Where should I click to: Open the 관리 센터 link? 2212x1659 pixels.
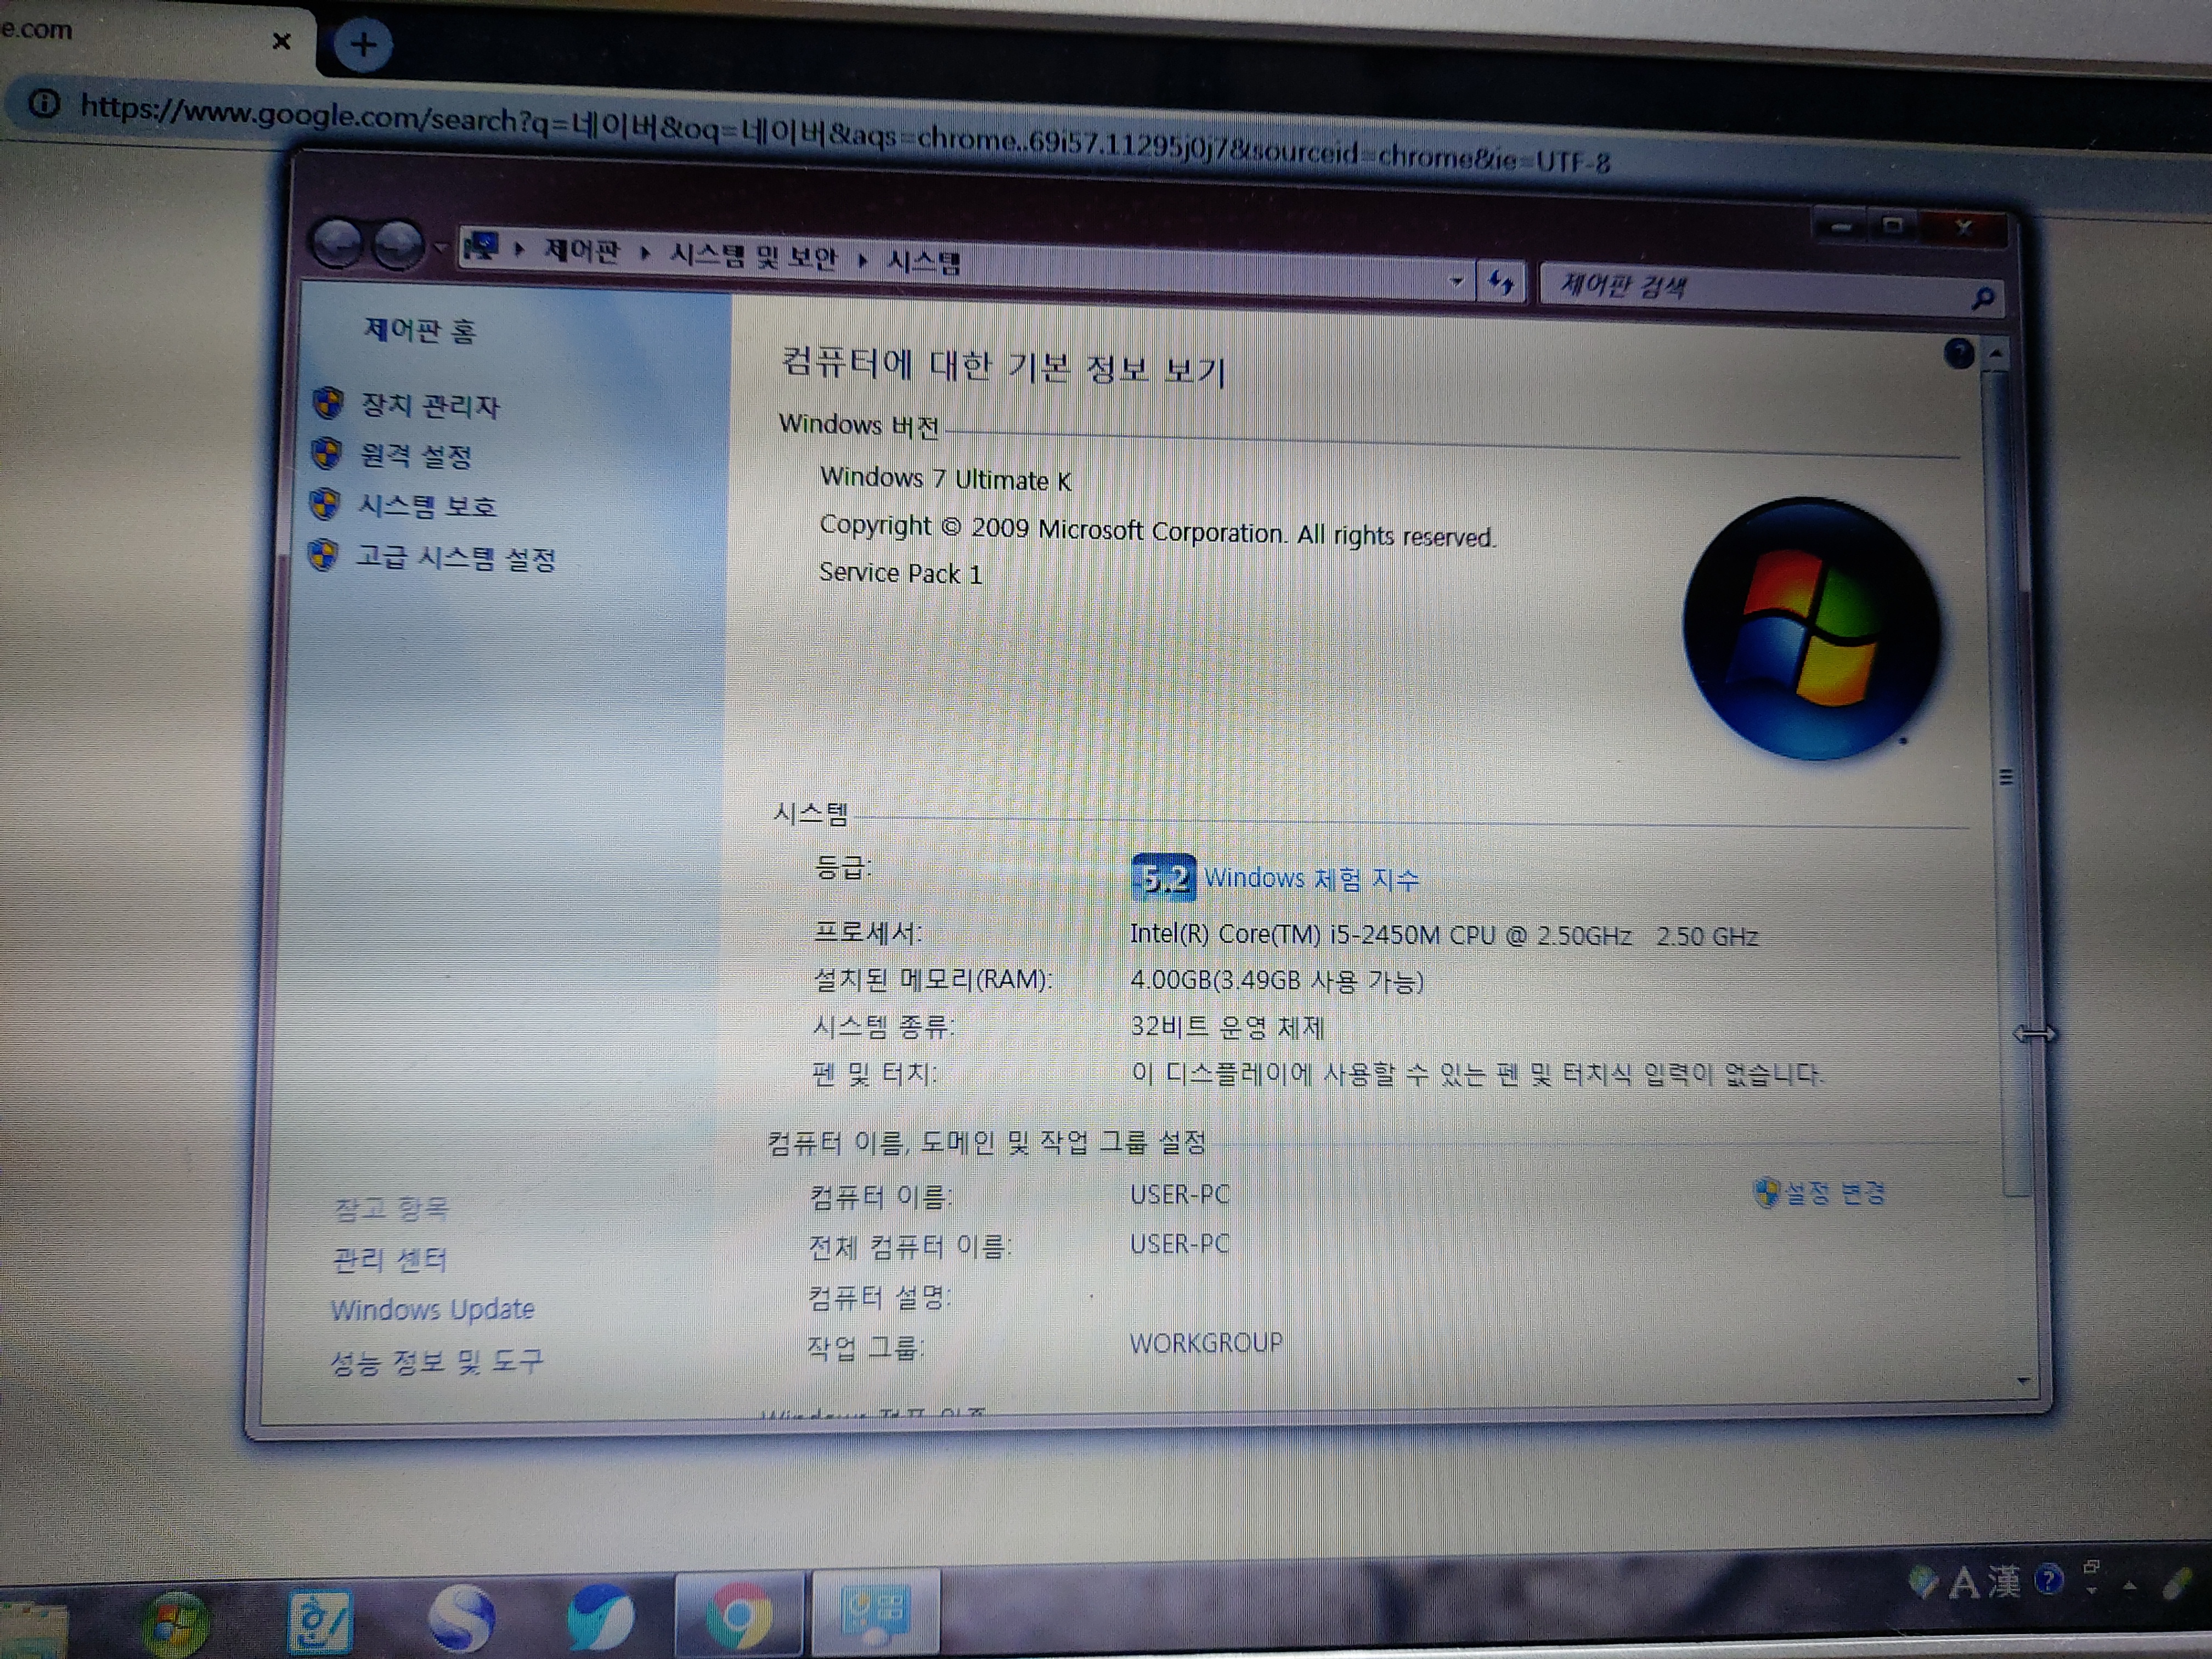389,1259
